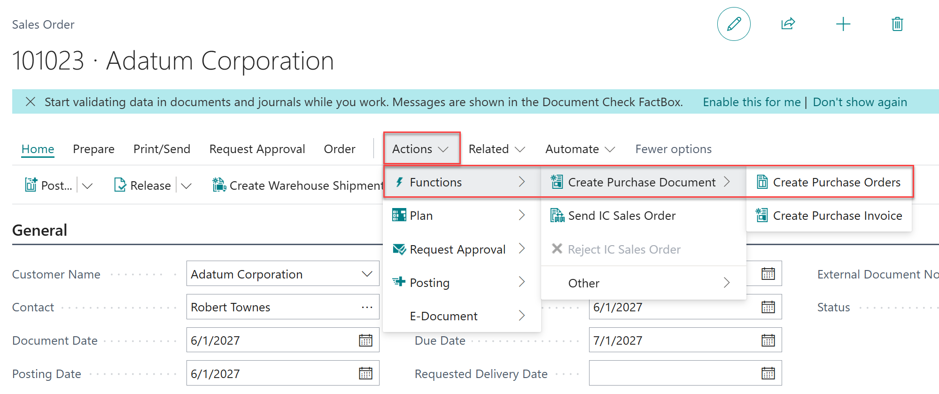Click the Plan menu icon

tap(399, 215)
